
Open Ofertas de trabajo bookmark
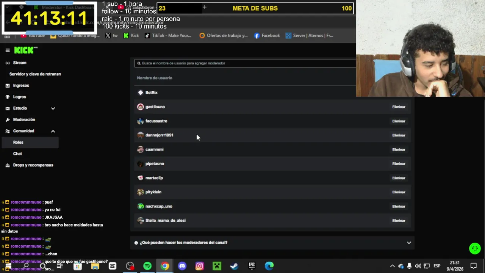(223, 36)
